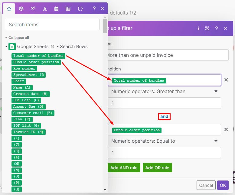
Task: Click the OK button to save filter
Action: pyautogui.click(x=223, y=185)
